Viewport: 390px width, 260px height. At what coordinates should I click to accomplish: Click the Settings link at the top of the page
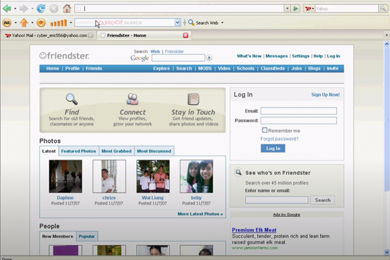point(300,56)
